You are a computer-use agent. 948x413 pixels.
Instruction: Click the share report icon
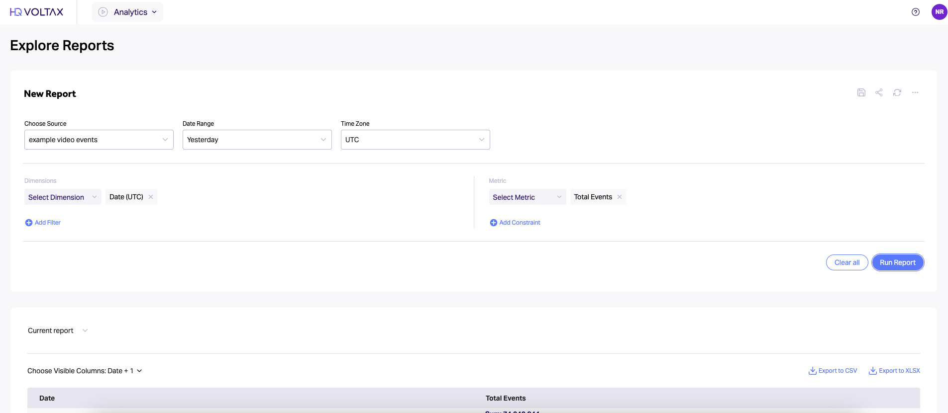tap(879, 92)
